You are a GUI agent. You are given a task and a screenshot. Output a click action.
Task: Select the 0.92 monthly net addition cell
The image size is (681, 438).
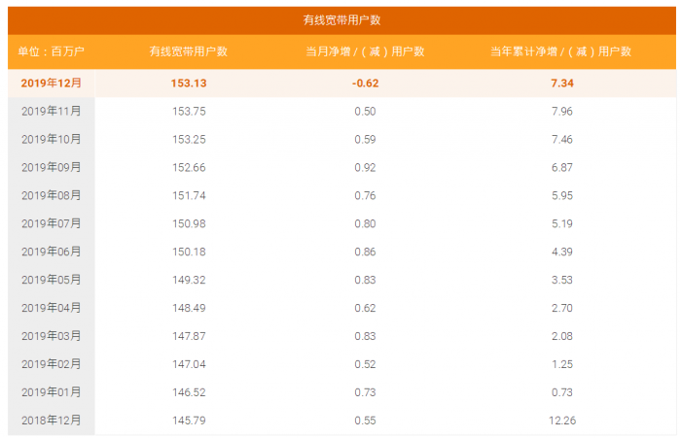365,168
